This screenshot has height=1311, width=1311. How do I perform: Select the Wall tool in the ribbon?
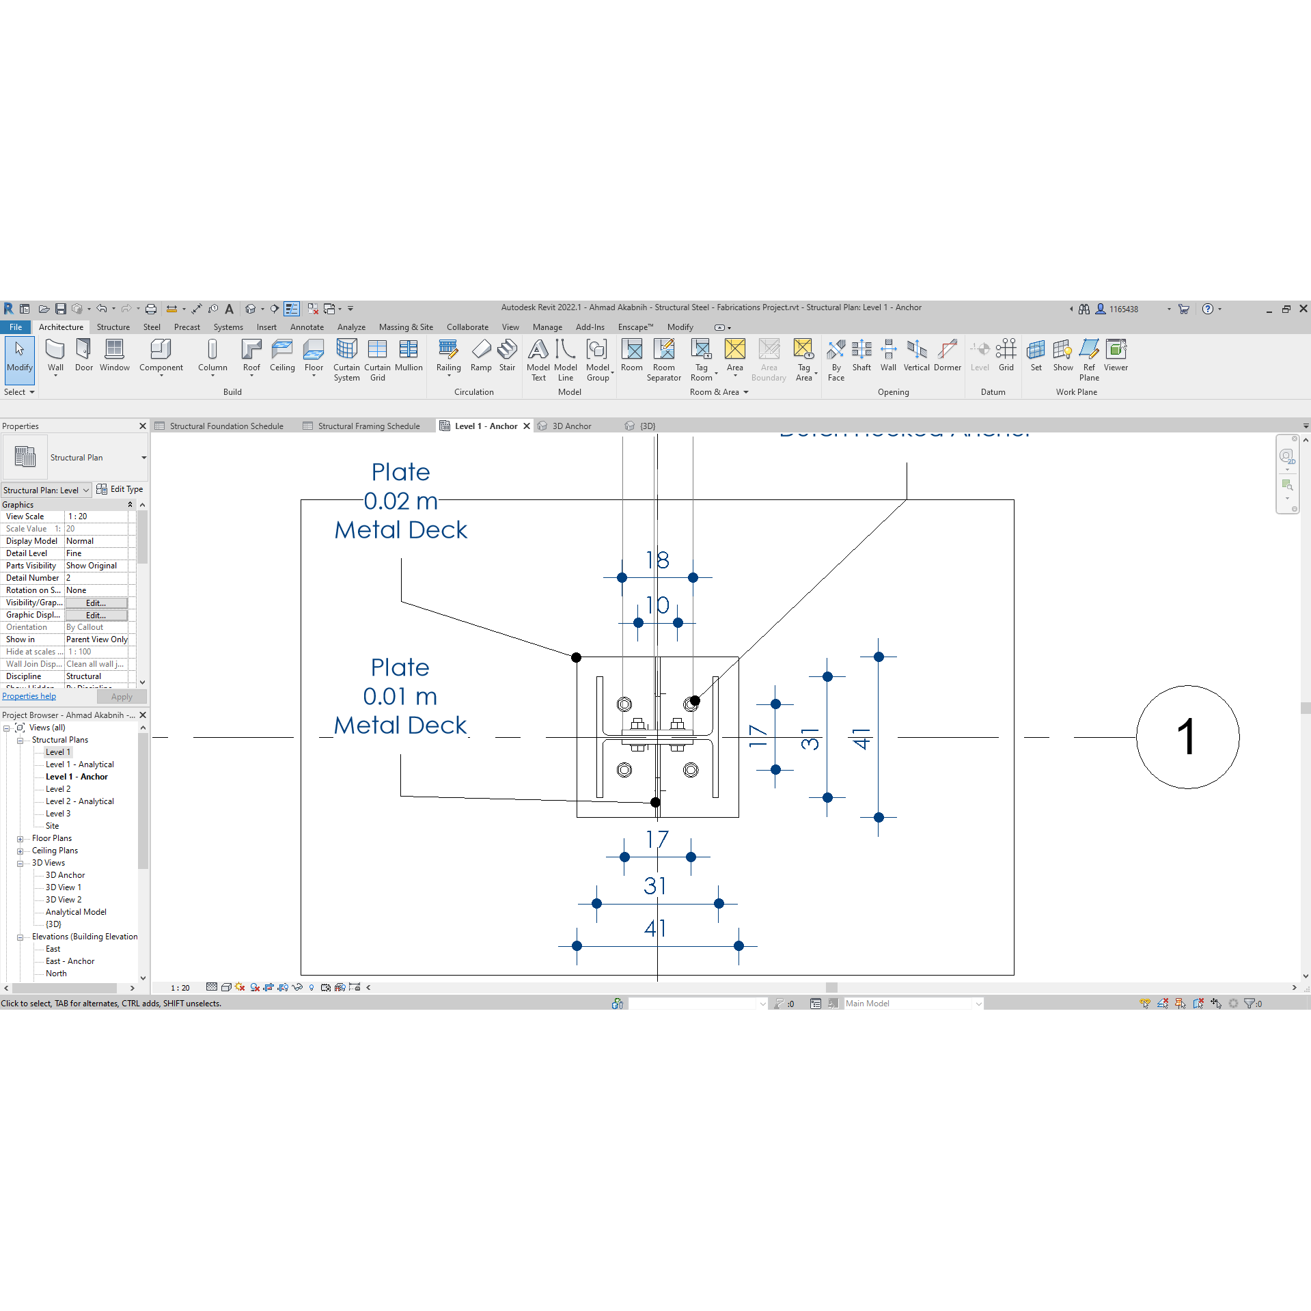click(55, 356)
